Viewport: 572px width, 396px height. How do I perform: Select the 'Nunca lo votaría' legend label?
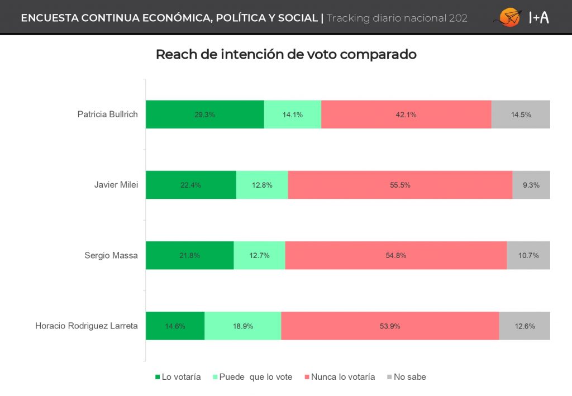pyautogui.click(x=343, y=377)
